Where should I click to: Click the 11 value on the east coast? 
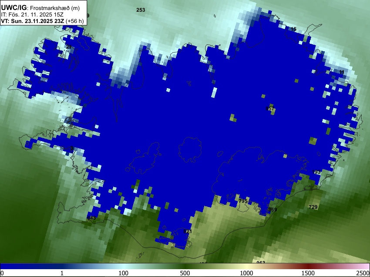click(x=341, y=72)
